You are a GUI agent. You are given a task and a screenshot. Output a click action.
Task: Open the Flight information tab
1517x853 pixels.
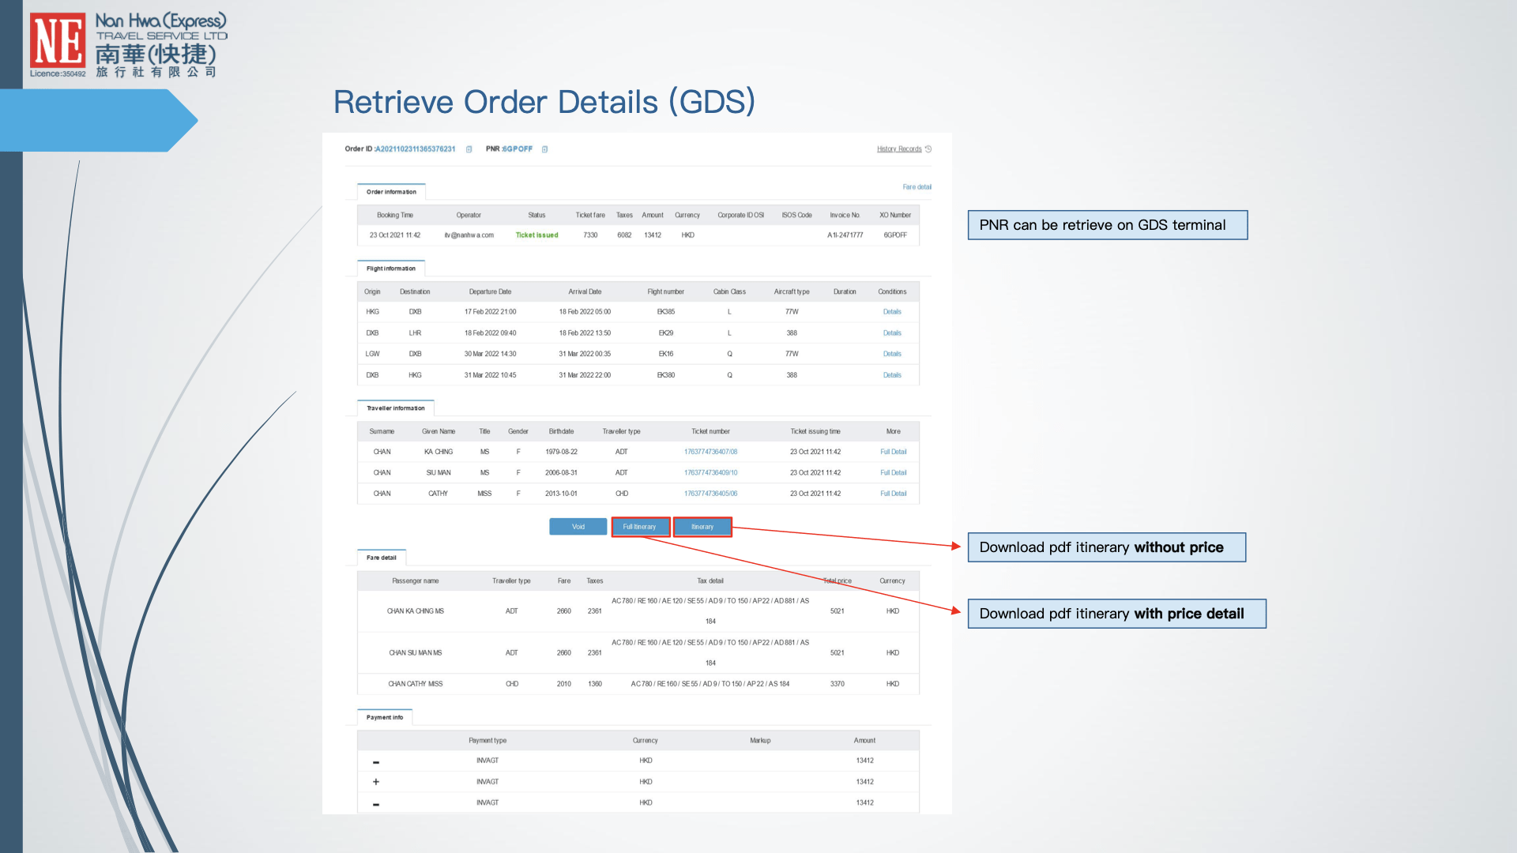[x=390, y=268]
